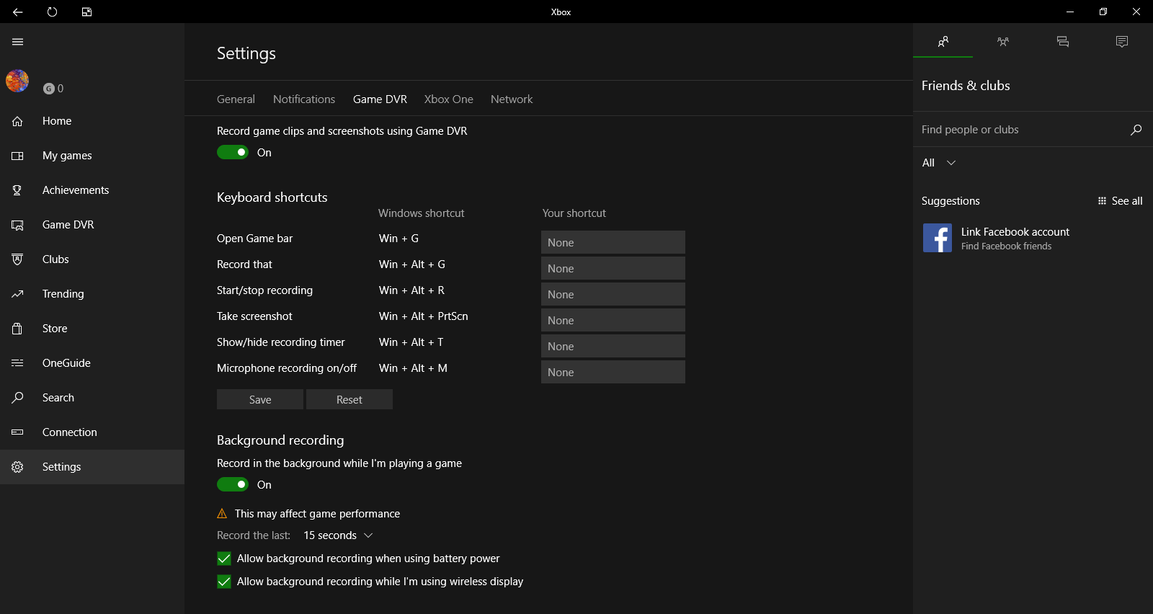The width and height of the screenshot is (1153, 614).
Task: Select the Game DVR settings tab
Action: 380,99
